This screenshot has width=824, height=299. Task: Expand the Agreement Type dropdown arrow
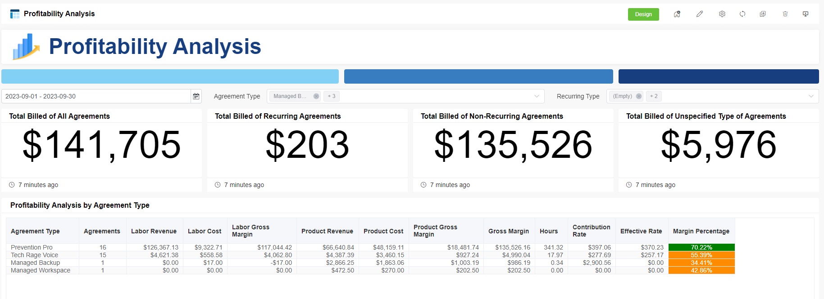537,96
